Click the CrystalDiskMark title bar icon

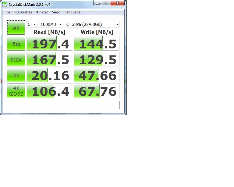click(x=5, y=5)
